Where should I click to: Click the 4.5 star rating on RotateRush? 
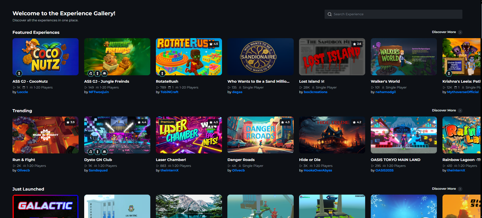point(214,44)
